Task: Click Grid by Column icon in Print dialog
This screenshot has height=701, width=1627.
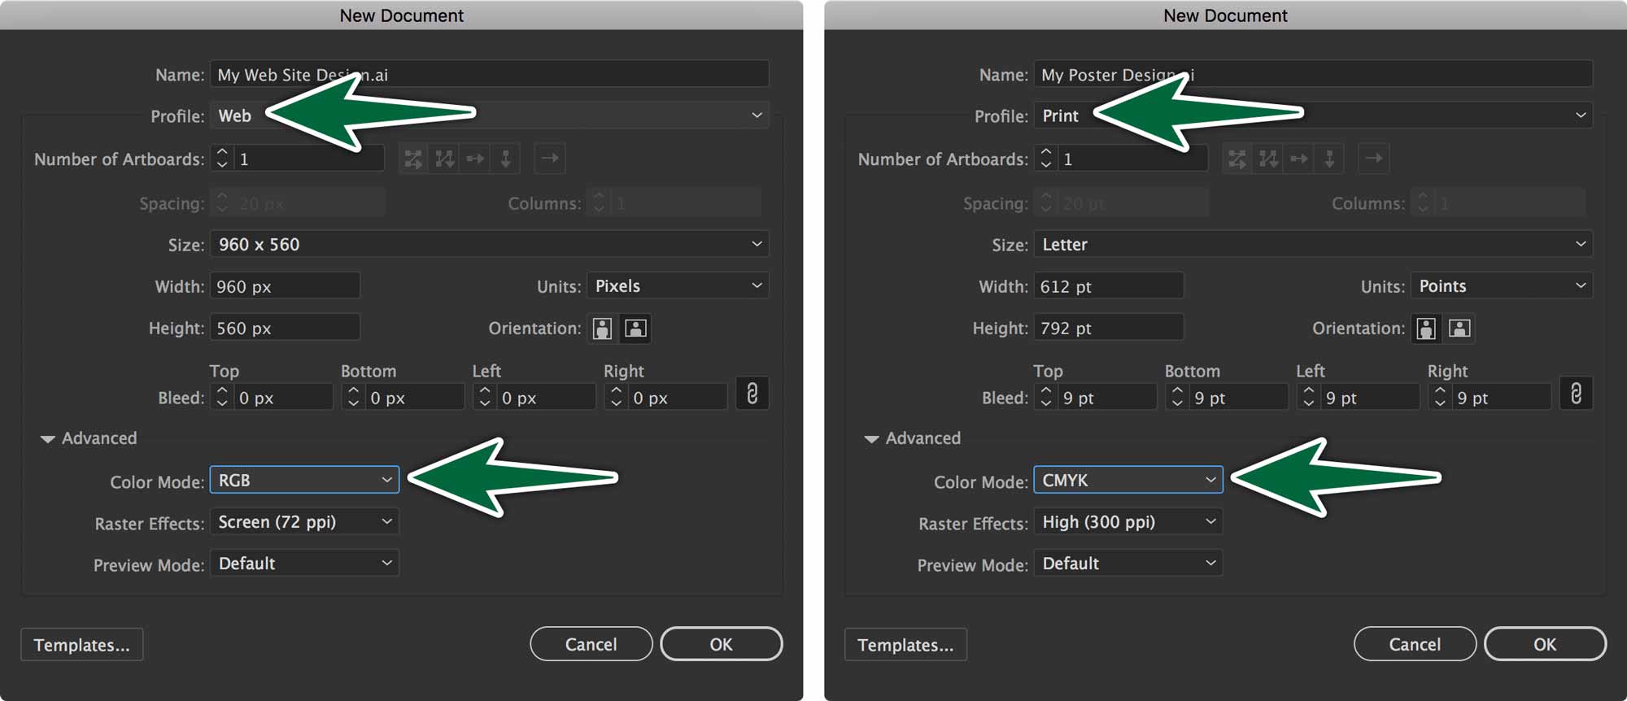Action: (x=1268, y=159)
